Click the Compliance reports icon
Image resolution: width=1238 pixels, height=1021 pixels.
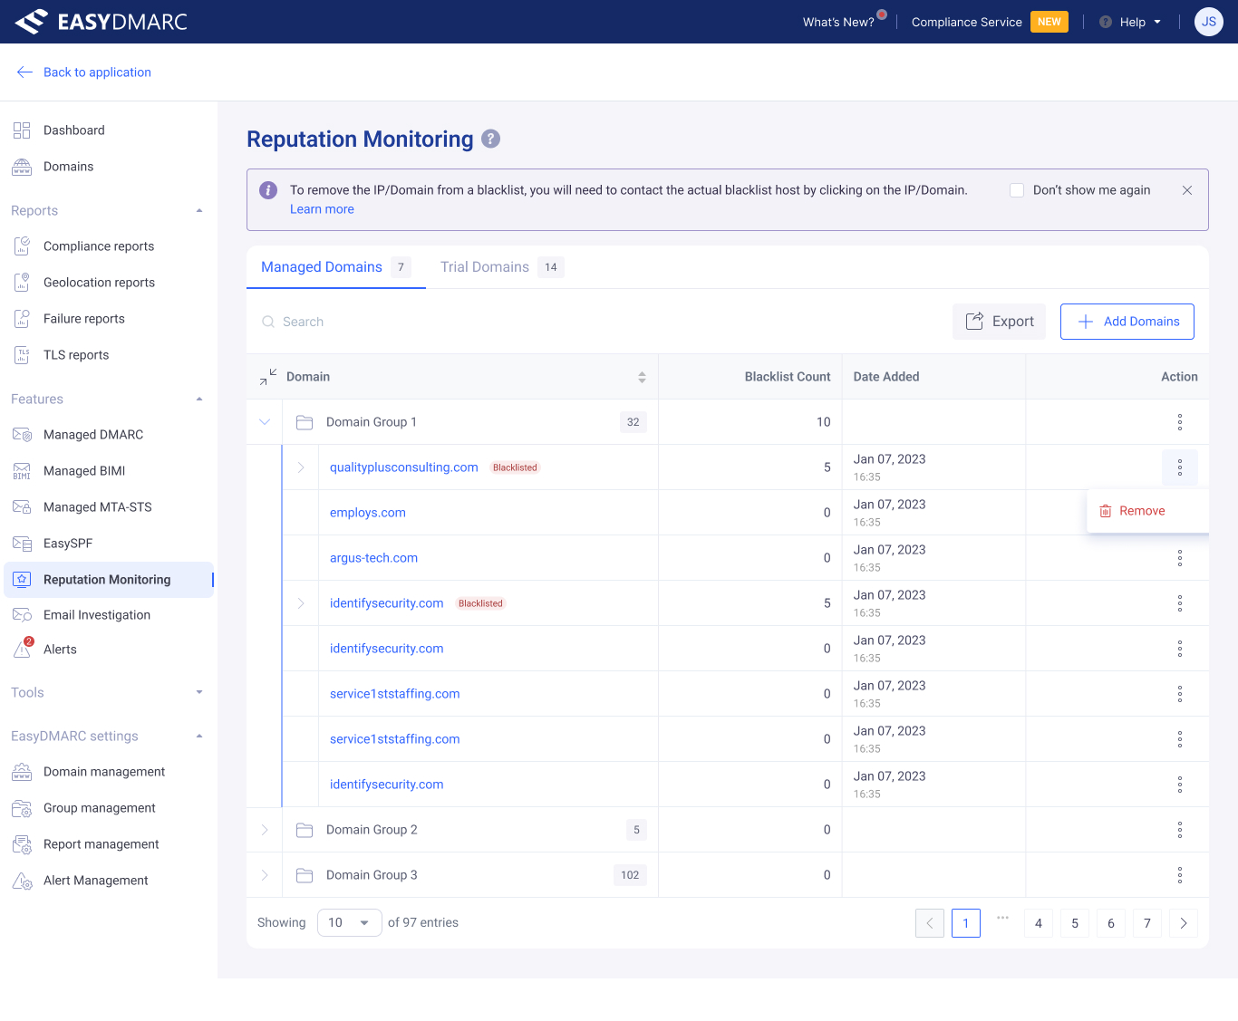[22, 246]
